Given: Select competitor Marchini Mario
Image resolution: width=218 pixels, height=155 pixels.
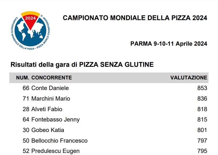Looking at the screenshot, I should pos(51,99).
